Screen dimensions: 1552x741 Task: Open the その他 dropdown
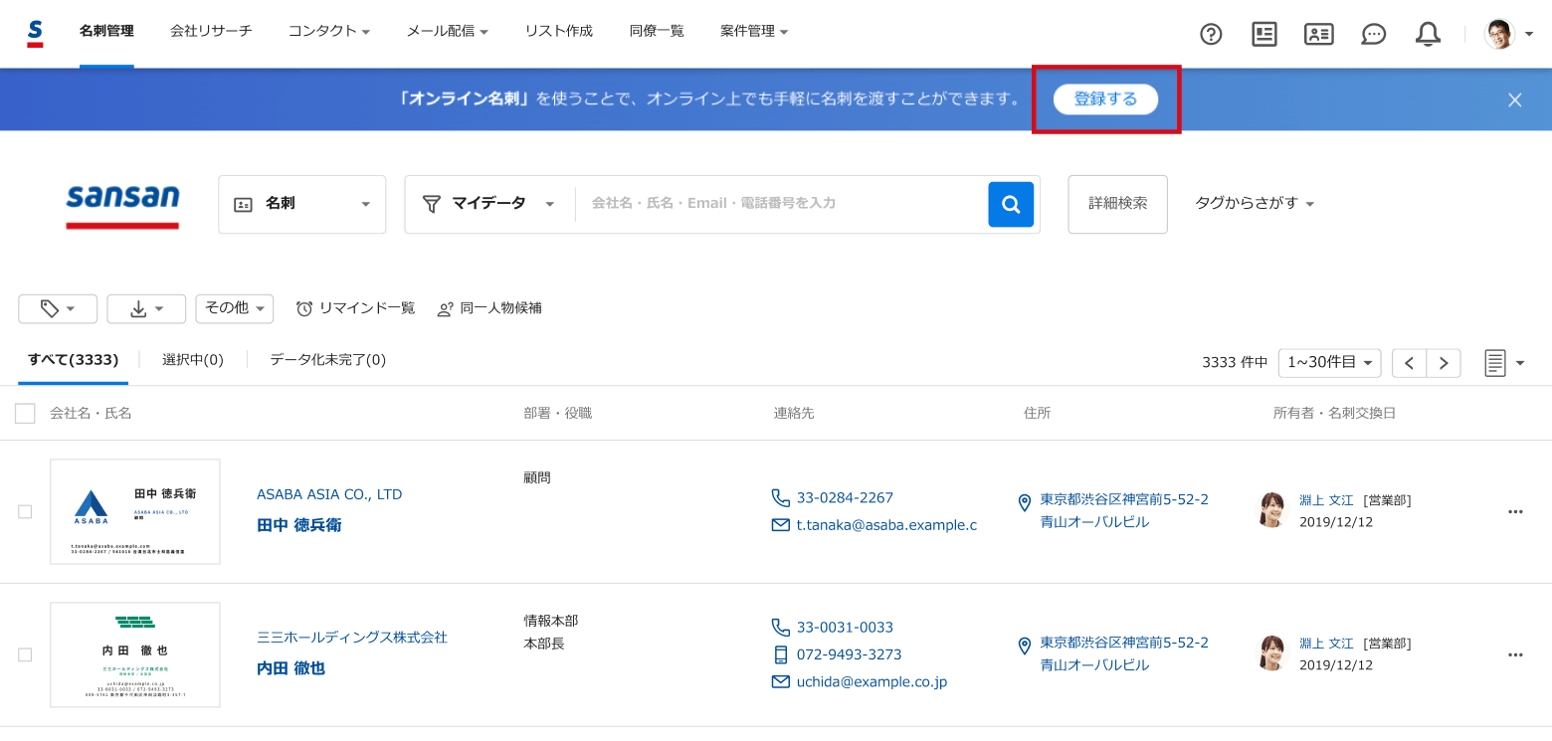tap(235, 308)
